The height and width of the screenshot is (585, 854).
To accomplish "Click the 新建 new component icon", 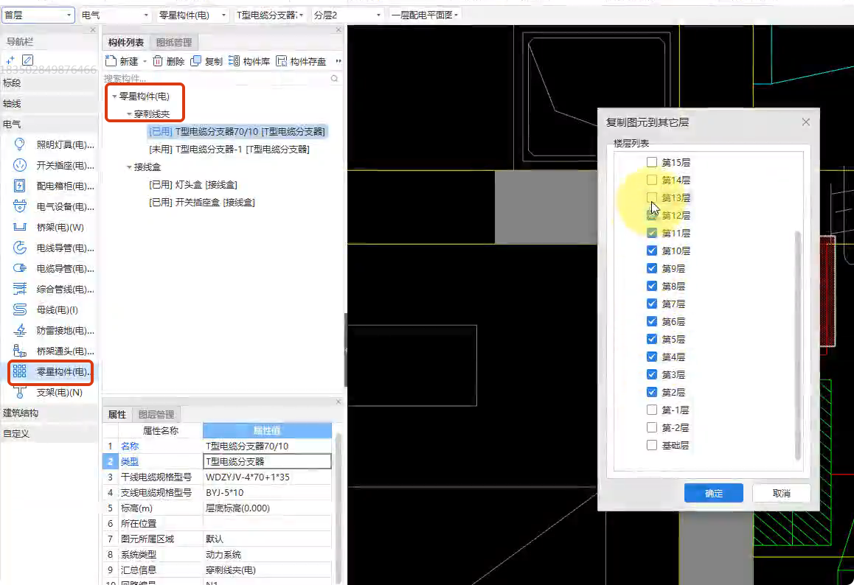I will (x=111, y=61).
